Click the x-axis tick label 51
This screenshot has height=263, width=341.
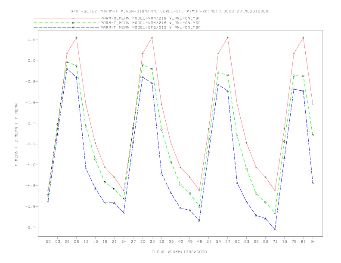click(209, 242)
